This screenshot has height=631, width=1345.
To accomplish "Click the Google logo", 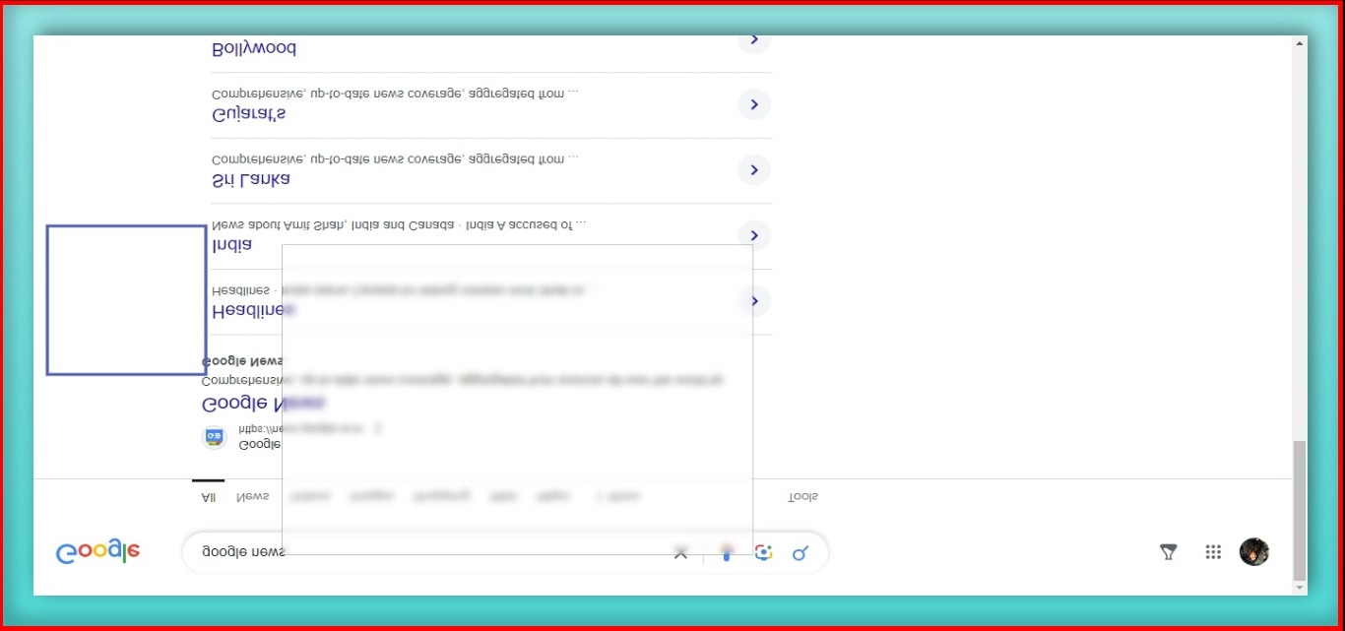I will (x=97, y=552).
